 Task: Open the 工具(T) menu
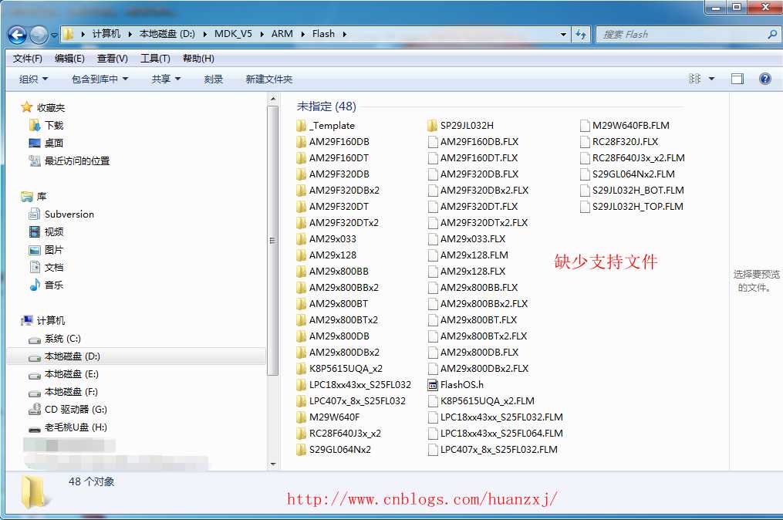point(155,59)
